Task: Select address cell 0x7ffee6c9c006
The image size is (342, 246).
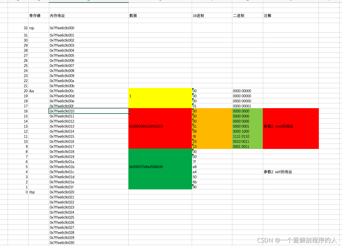Action: point(89,60)
